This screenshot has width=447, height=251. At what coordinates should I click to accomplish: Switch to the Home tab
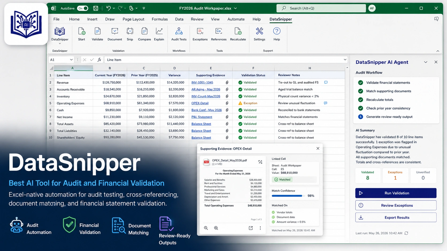(x=74, y=19)
